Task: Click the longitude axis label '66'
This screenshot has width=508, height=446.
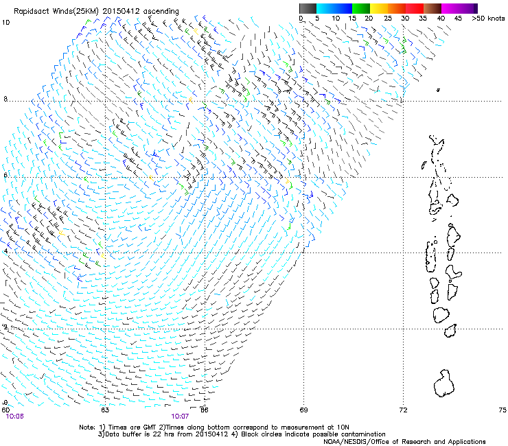Action: [204, 410]
